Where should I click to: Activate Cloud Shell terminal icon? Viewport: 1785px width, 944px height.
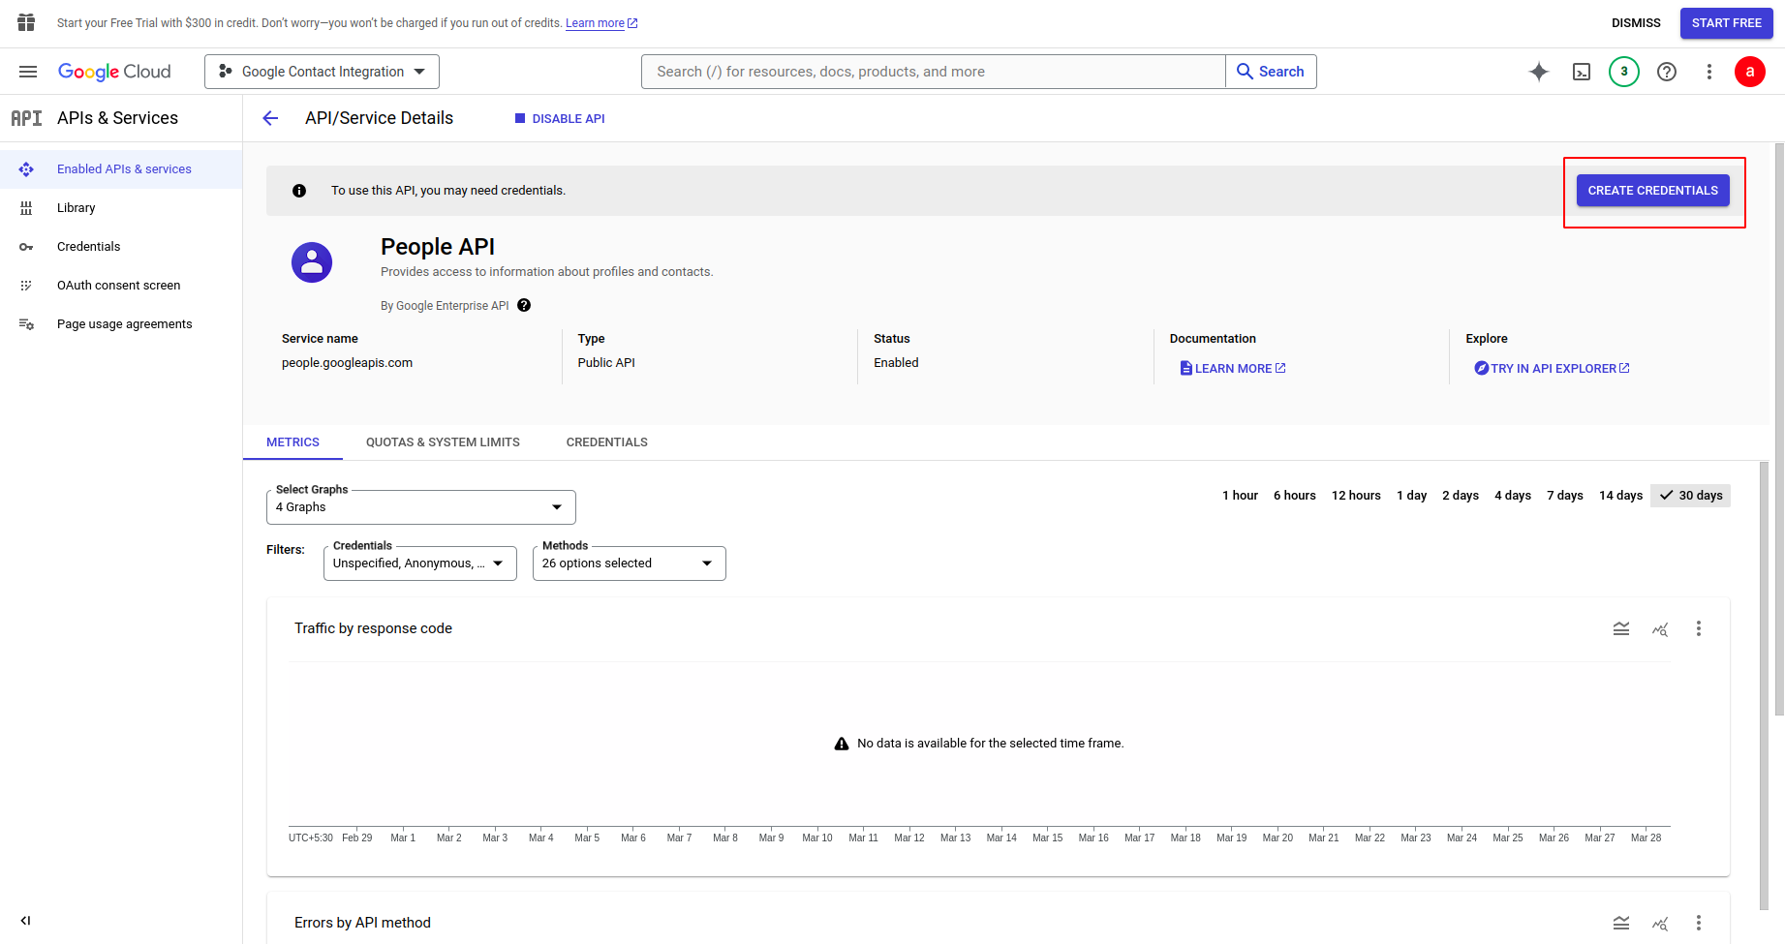click(x=1582, y=72)
